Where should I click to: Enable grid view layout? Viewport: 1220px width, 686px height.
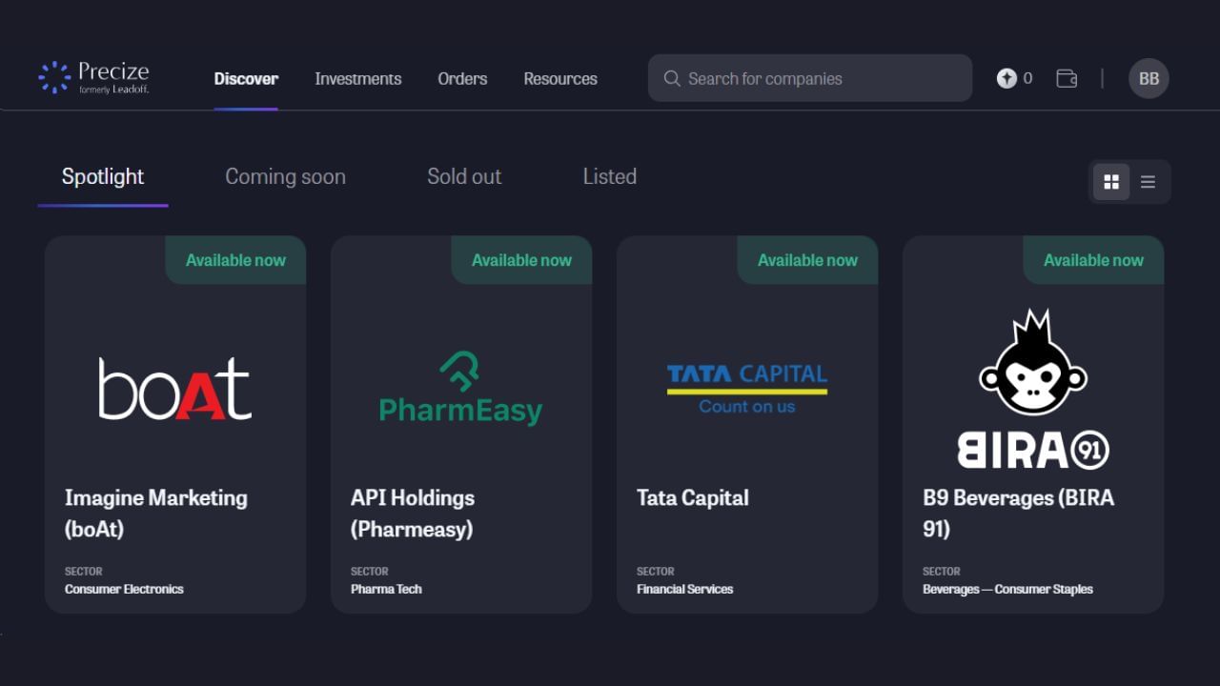[1111, 181]
